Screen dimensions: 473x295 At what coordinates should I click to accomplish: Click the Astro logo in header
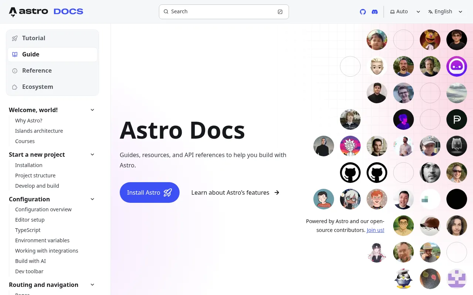point(28,12)
